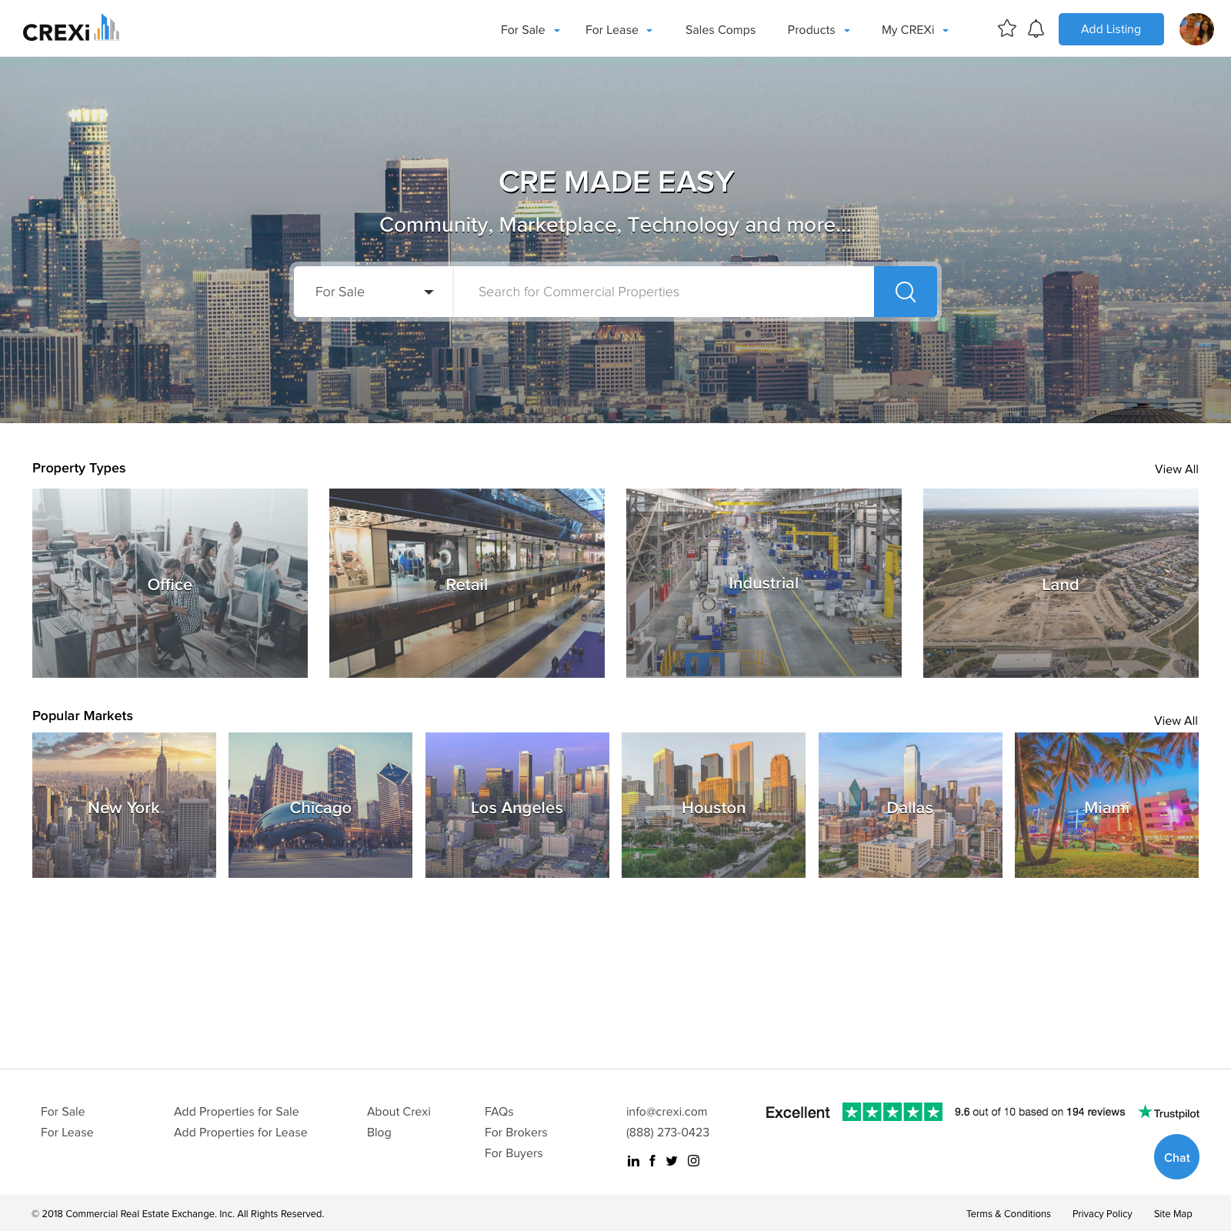Open the My CREXi menu
This screenshot has width=1231, height=1231.
(915, 30)
